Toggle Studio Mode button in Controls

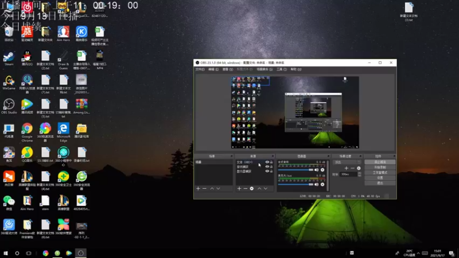[380, 173]
